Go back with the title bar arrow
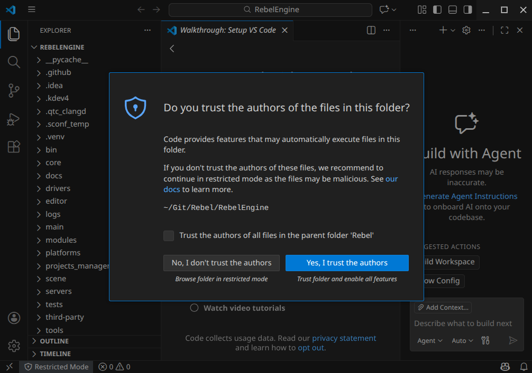532x373 pixels. click(x=141, y=9)
